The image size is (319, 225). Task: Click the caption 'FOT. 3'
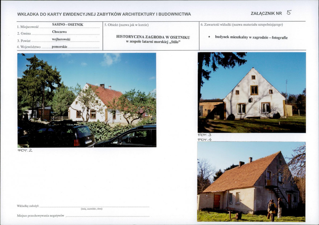[204, 135]
